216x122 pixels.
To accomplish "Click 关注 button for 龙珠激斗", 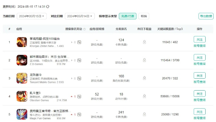I will (200, 76).
